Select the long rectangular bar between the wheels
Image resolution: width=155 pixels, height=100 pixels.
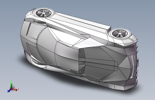pyautogui.click(x=83, y=21)
